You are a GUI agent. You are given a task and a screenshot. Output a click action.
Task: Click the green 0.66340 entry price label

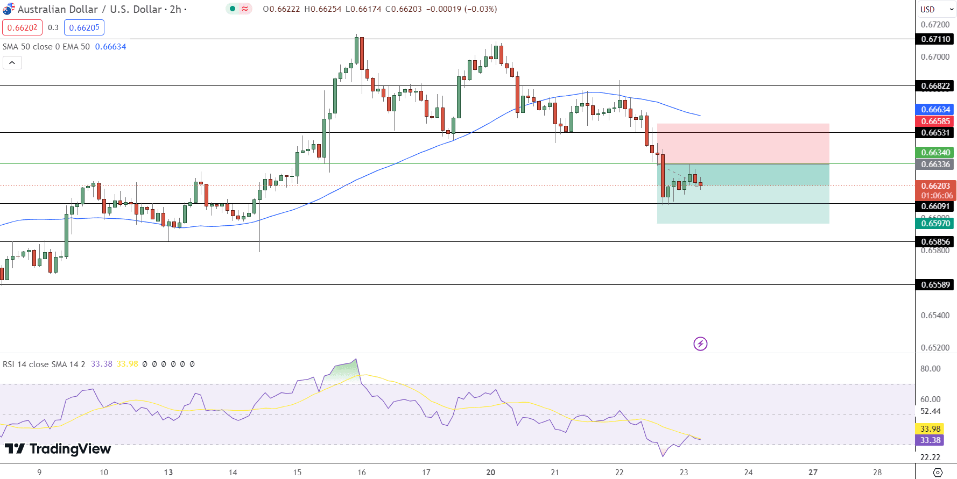tap(935, 153)
